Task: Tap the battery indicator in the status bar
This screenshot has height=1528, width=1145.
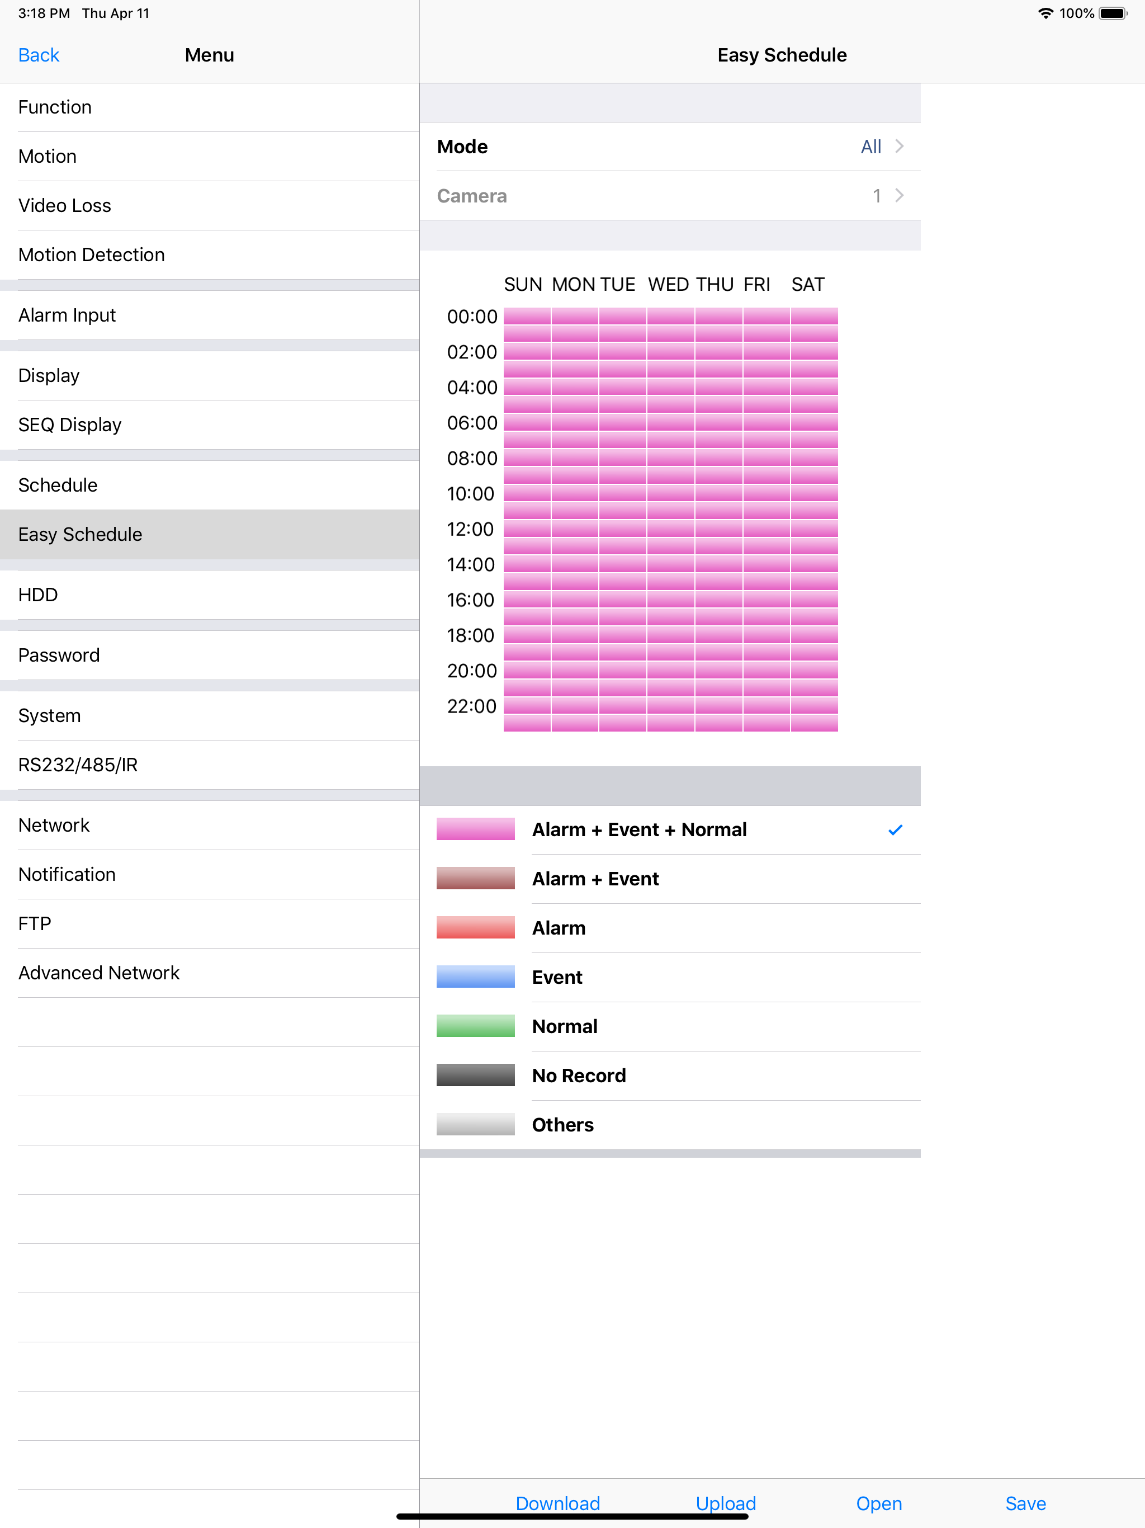Action: click(x=1113, y=12)
